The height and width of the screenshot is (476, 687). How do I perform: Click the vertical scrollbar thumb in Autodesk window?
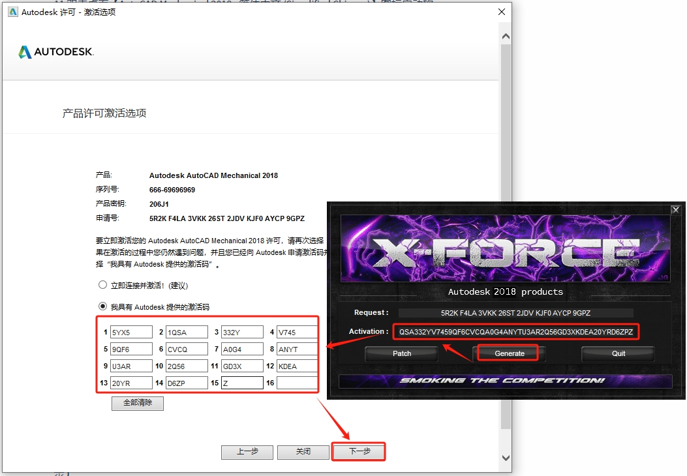click(x=506, y=237)
